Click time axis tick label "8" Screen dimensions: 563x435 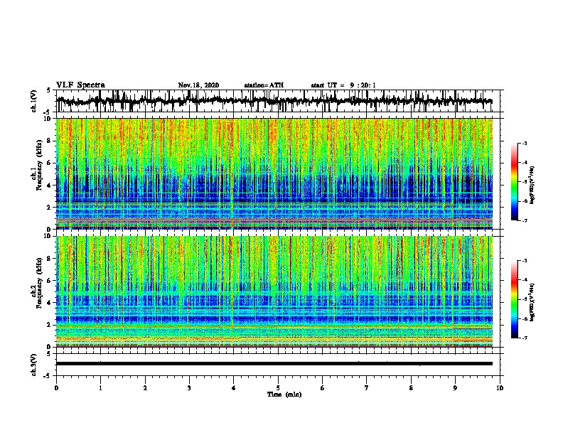tap(411, 388)
